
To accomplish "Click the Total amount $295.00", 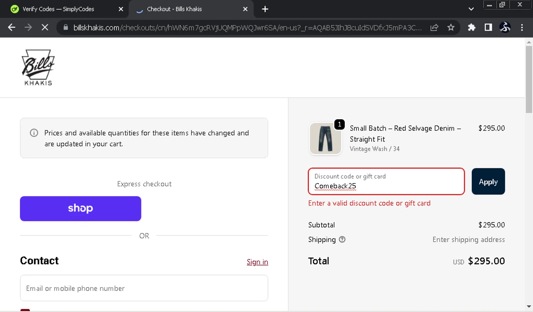I will pos(486,261).
